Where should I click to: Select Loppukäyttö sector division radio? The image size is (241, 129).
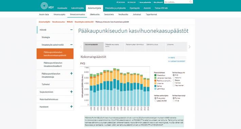pos(155,101)
